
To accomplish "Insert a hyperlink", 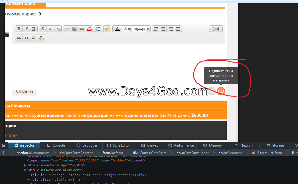I will 82,29.
